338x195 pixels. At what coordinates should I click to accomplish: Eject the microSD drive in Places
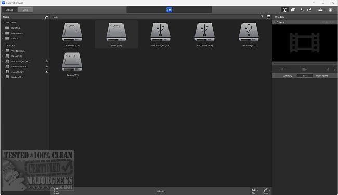coord(47,72)
